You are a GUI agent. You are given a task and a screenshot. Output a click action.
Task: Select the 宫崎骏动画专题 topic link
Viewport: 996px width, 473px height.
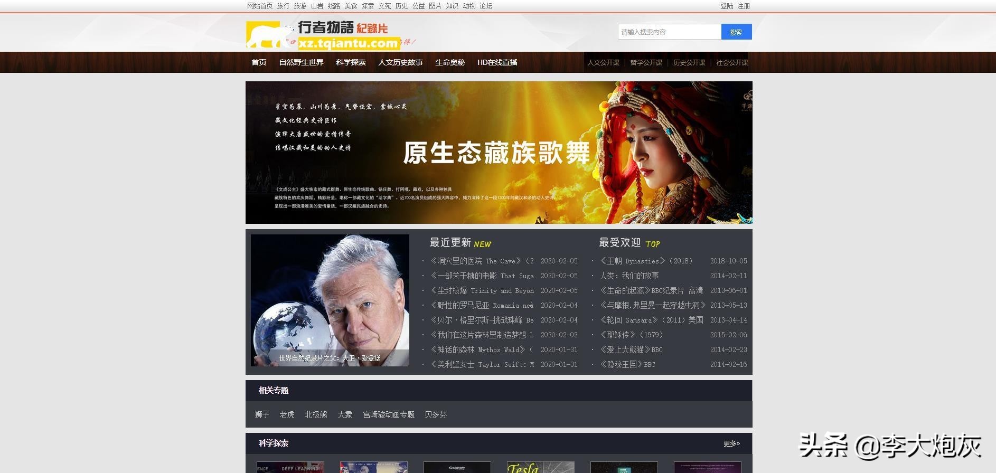[x=388, y=414]
